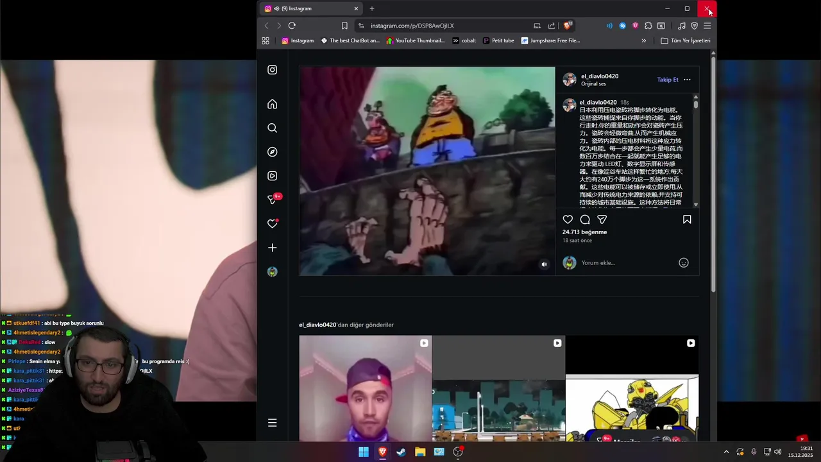Open site settings icon in address bar
The height and width of the screenshot is (462, 821).
pyautogui.click(x=361, y=26)
